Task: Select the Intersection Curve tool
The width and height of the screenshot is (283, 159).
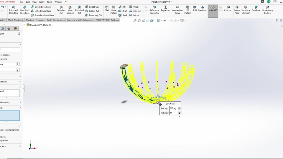Action: tap(177, 10)
